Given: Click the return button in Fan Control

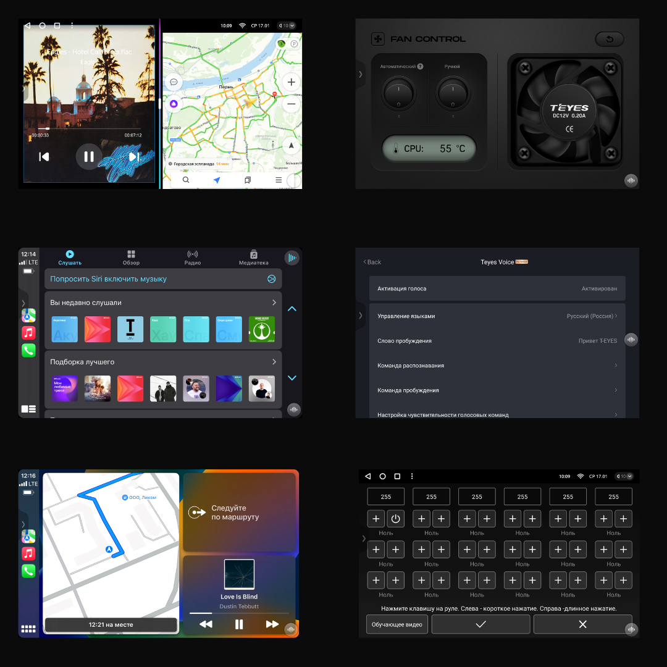Looking at the screenshot, I should [x=609, y=39].
